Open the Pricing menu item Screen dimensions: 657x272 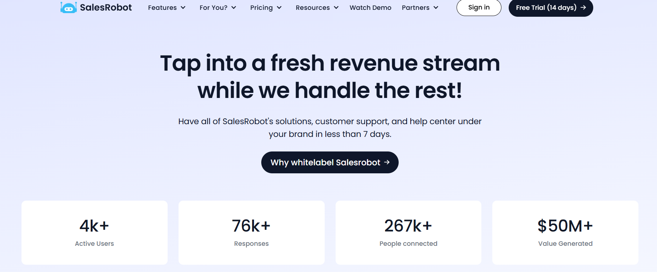click(x=262, y=7)
